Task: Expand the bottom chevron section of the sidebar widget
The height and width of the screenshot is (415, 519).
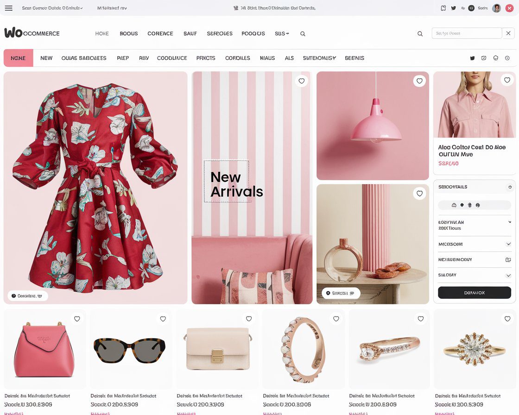Action: tap(508, 275)
